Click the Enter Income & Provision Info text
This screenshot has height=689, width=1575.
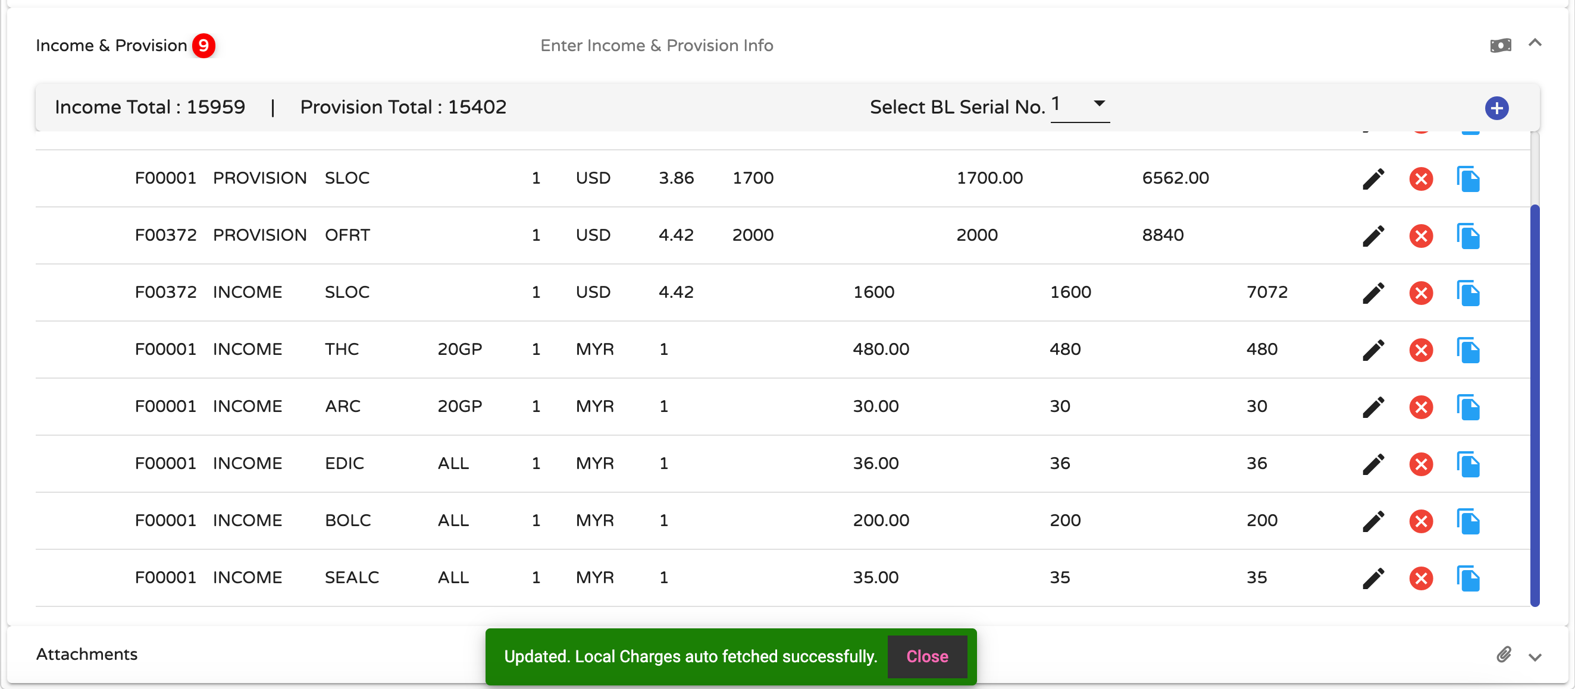[x=657, y=46]
